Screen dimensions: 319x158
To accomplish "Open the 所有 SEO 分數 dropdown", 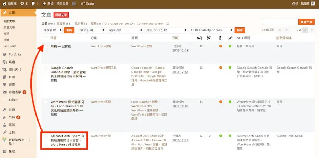I will point(166,30).
